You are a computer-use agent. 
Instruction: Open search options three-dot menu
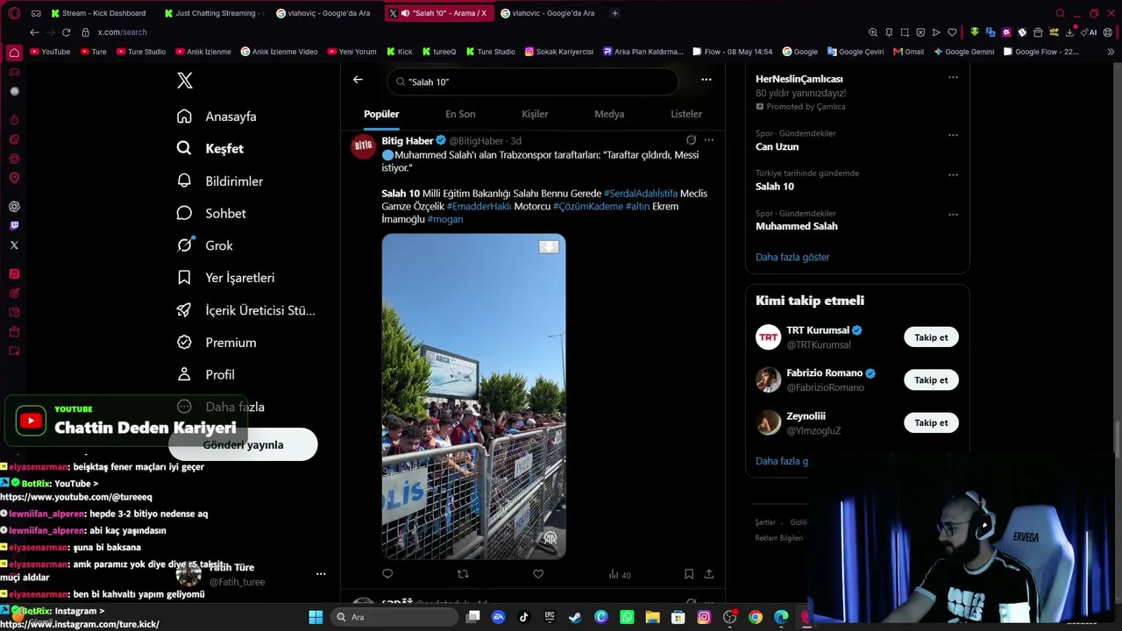[x=707, y=80]
